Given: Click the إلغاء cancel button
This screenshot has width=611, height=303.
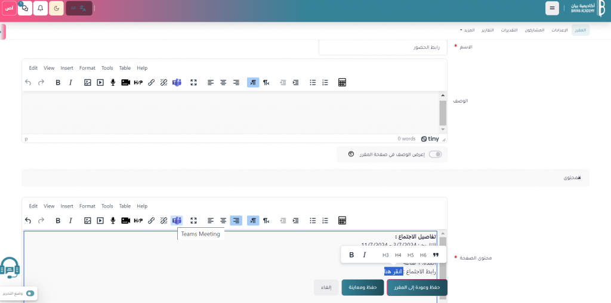Looking at the screenshot, I should pyautogui.click(x=326, y=287).
